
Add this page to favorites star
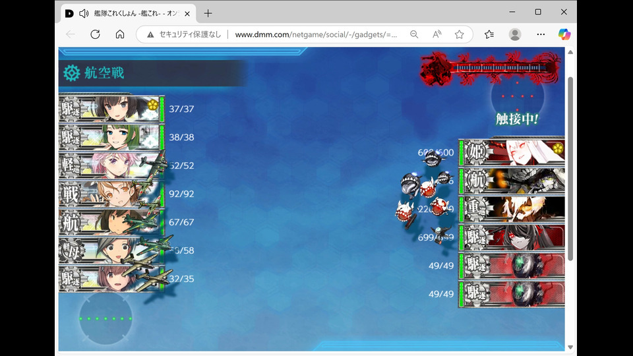click(460, 34)
